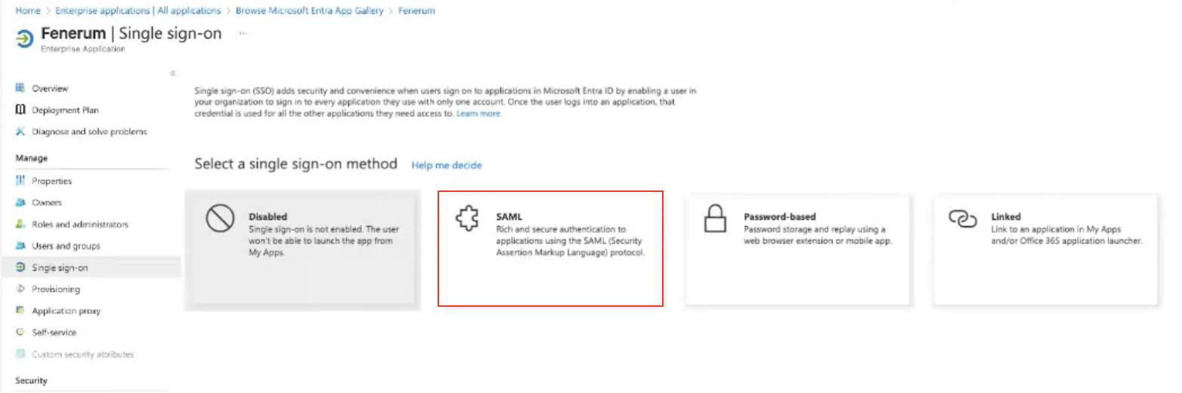Click the Provisioning sync icon
Screen dimensions: 1182x393
20,289
